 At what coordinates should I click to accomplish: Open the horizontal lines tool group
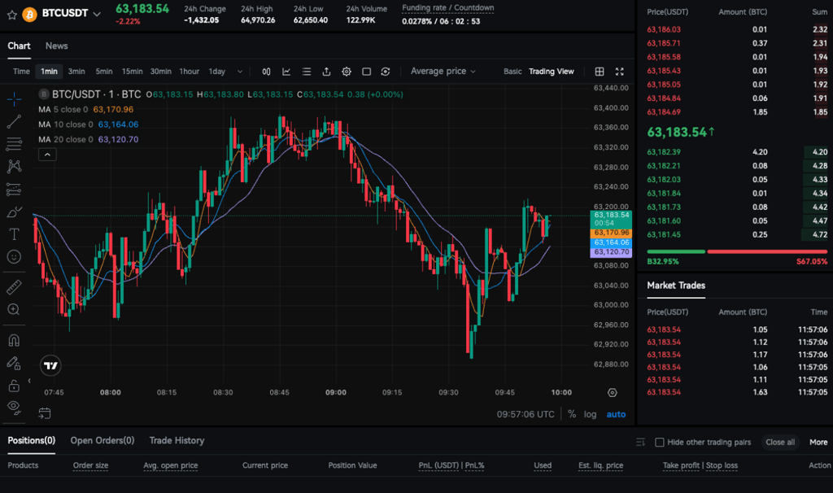[15, 143]
